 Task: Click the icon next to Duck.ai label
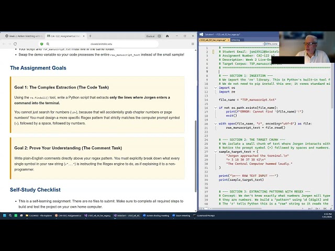coord(159,36)
